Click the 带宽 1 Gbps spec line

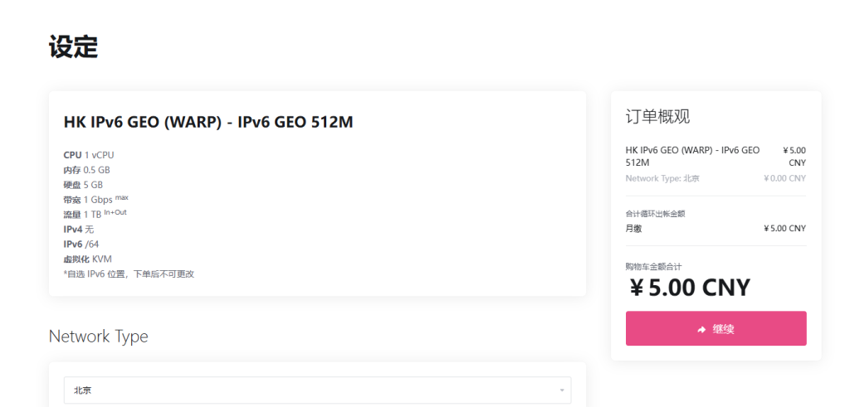pos(95,200)
